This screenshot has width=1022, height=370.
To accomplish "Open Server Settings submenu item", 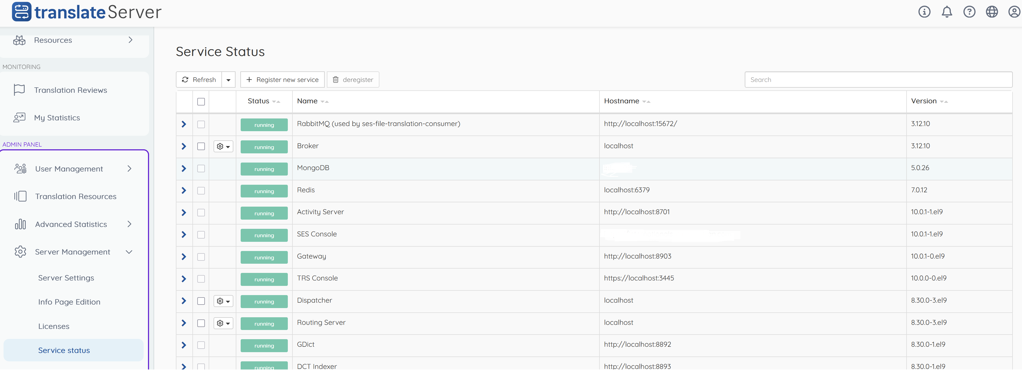I will point(66,278).
